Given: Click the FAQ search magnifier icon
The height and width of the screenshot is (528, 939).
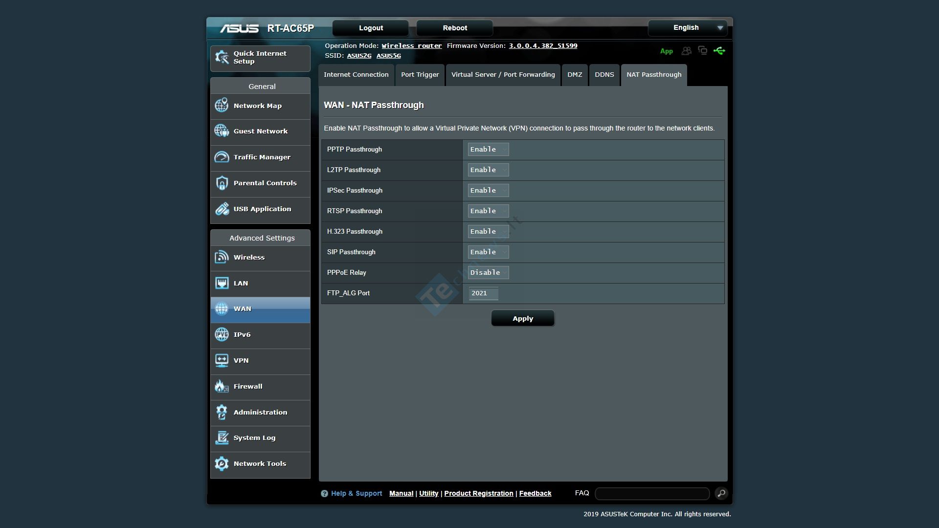Looking at the screenshot, I should point(721,493).
